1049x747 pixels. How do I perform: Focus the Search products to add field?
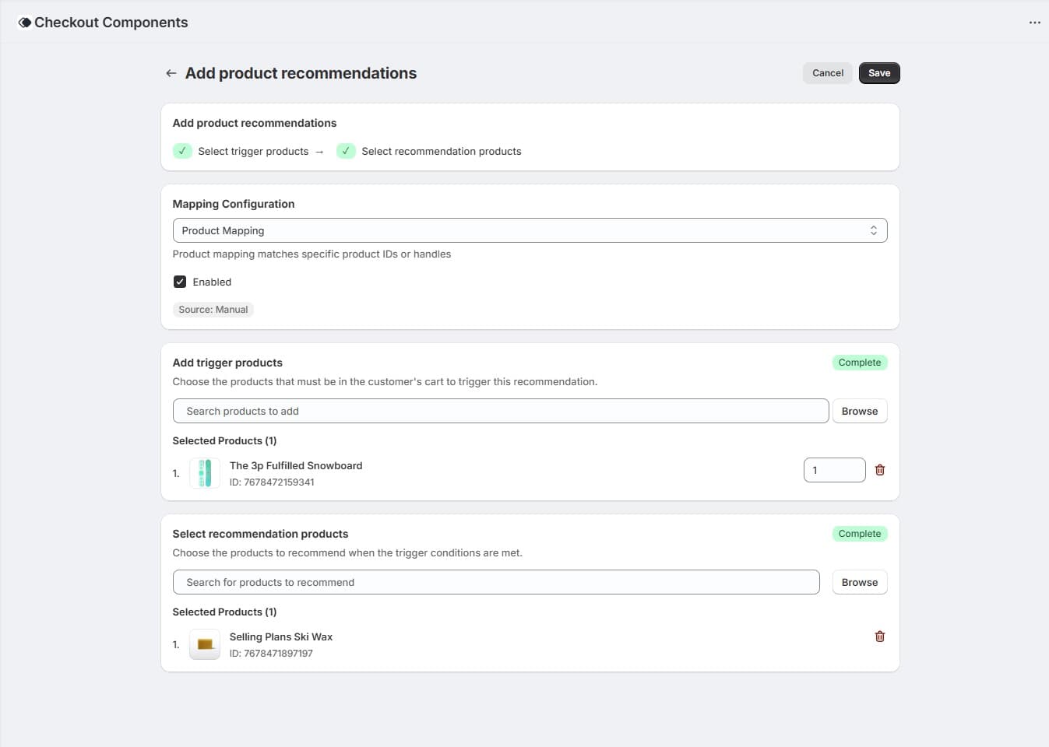pyautogui.click(x=501, y=411)
